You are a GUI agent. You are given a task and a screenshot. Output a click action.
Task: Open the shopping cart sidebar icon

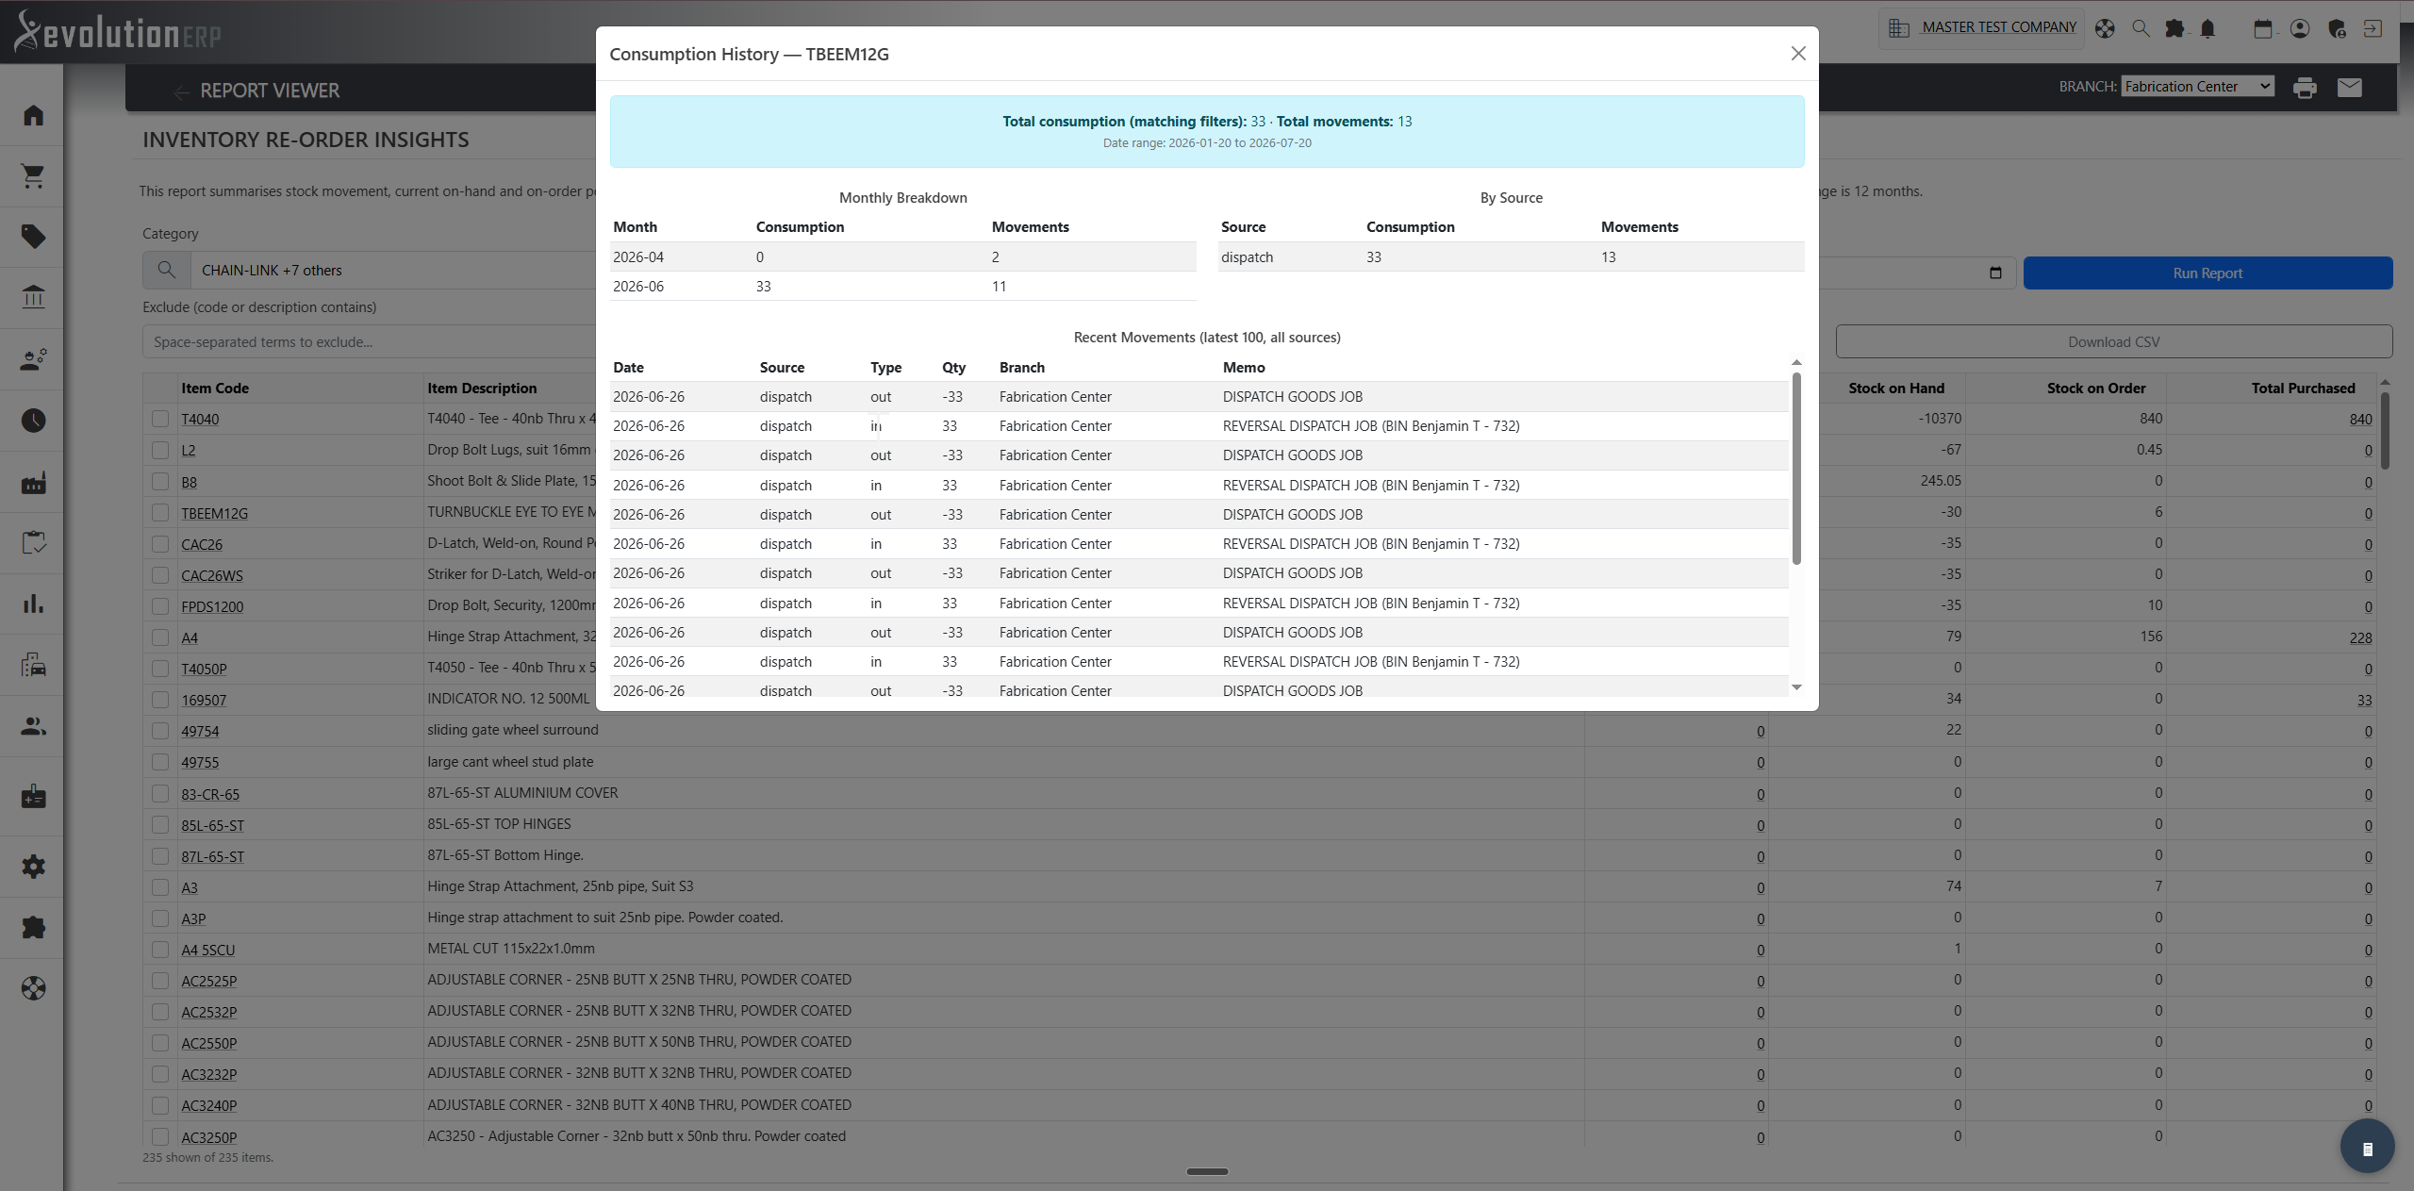tap(33, 176)
